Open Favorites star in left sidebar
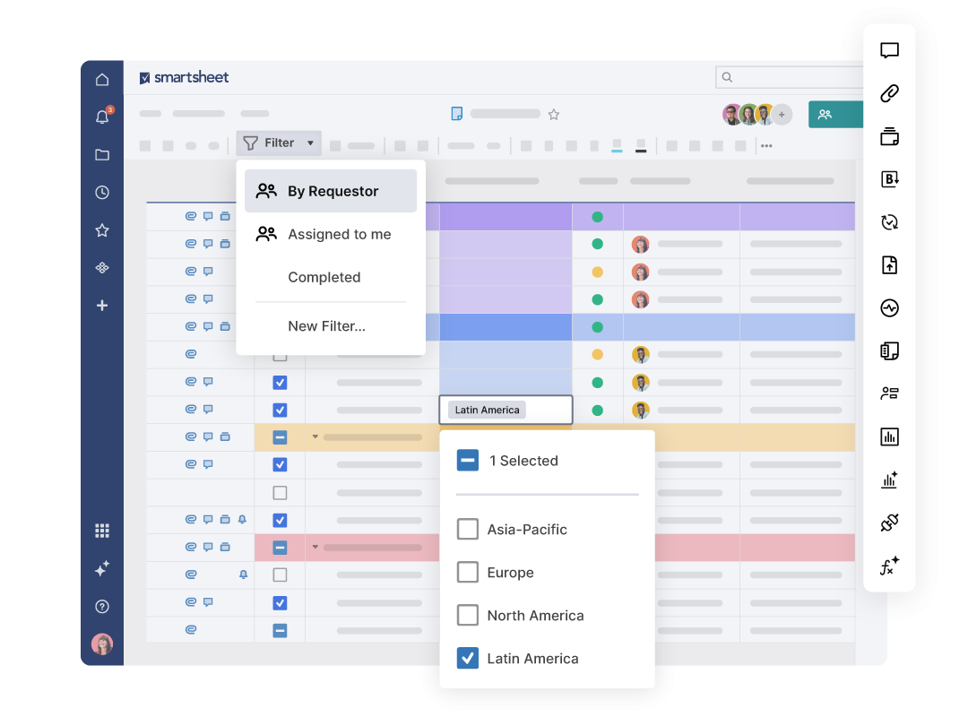 (102, 230)
